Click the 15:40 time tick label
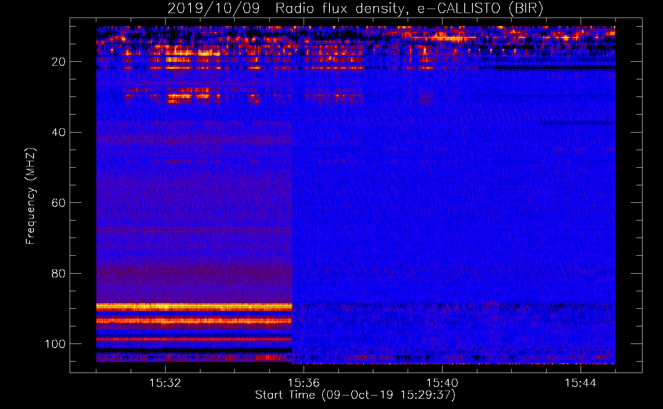663x409 pixels. pos(442,383)
